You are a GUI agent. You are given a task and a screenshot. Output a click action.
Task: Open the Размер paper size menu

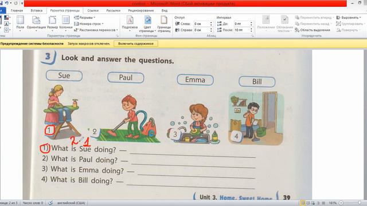pyautogui.click(x=52, y=23)
